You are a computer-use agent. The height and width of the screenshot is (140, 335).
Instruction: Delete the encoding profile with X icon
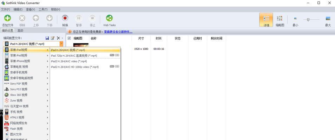58,38
